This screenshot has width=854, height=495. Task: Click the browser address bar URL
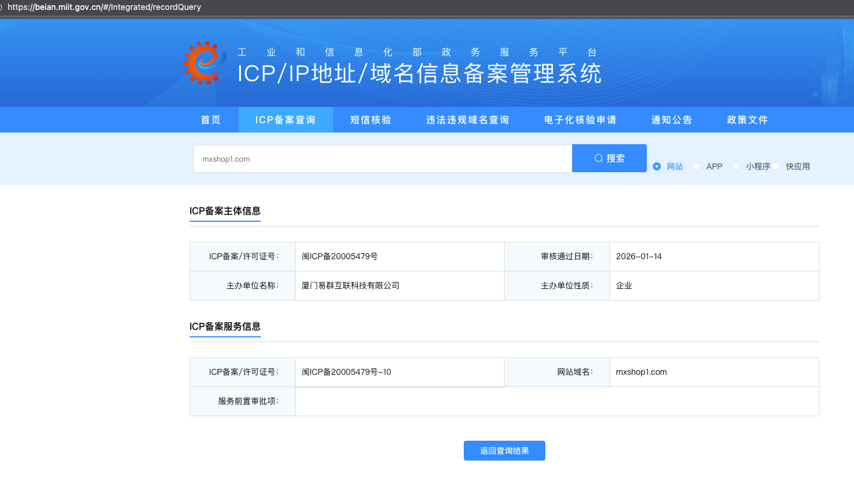104,7
